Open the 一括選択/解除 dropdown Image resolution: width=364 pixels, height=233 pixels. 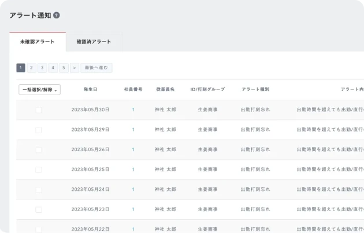coord(39,90)
